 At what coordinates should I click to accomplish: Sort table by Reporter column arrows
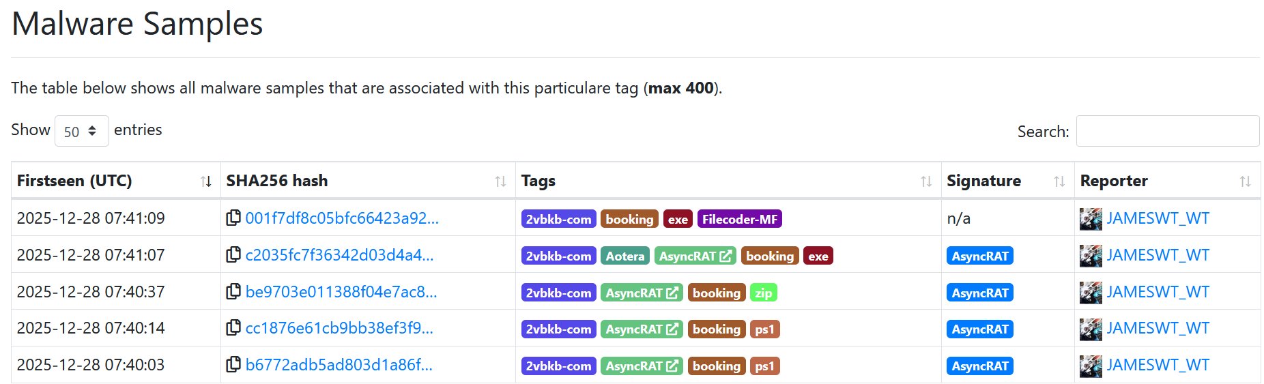pos(1245,181)
